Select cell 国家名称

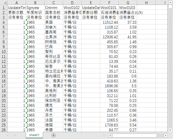pos(54,12)
